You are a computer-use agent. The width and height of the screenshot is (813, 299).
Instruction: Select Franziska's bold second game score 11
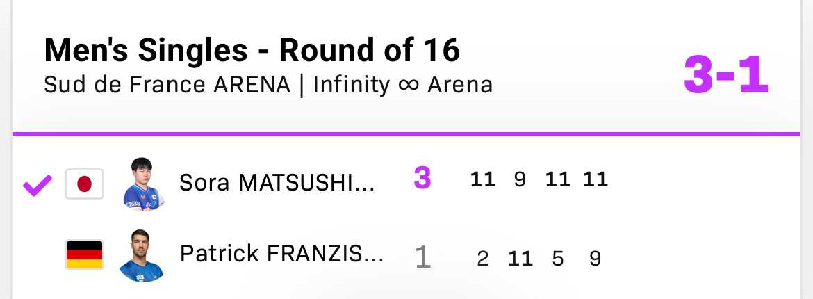point(520,259)
